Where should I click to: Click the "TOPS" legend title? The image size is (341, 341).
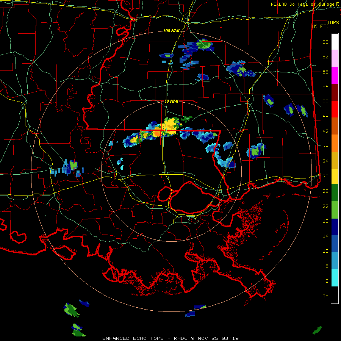333,23
